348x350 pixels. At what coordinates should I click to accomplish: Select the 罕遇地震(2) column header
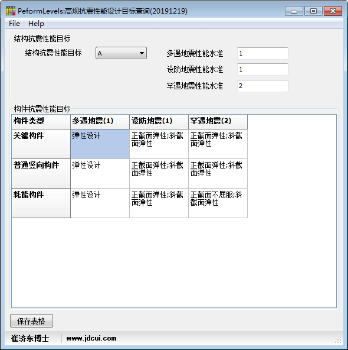tap(218, 122)
